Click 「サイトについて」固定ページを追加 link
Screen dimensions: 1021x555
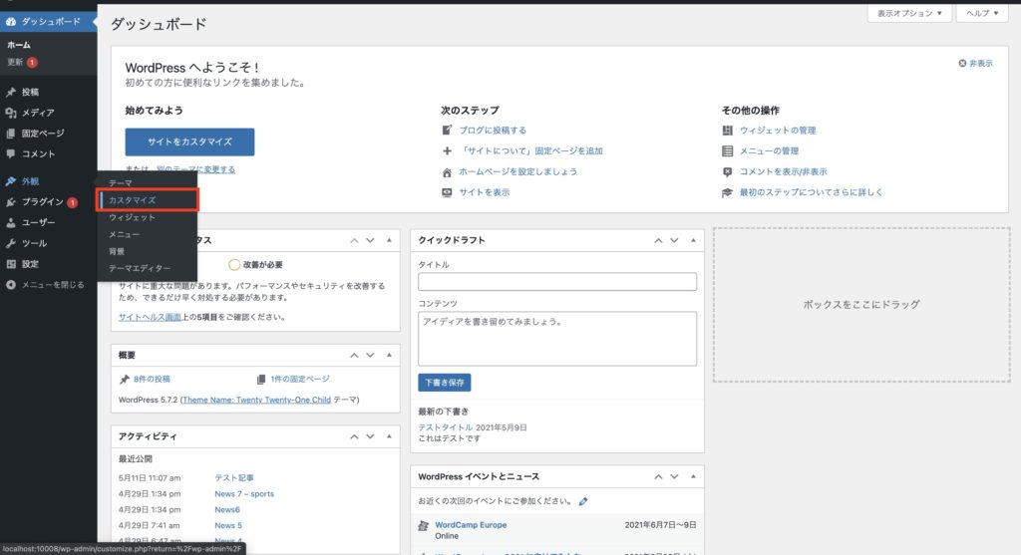click(x=530, y=150)
